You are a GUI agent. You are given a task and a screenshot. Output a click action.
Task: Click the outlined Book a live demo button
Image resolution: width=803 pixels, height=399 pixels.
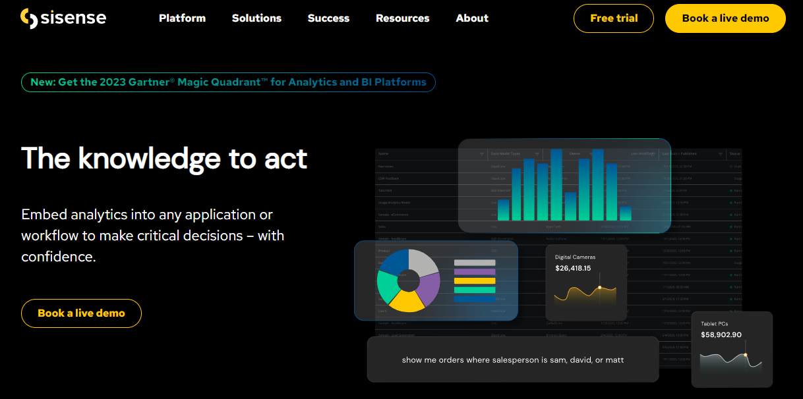pyautogui.click(x=81, y=313)
